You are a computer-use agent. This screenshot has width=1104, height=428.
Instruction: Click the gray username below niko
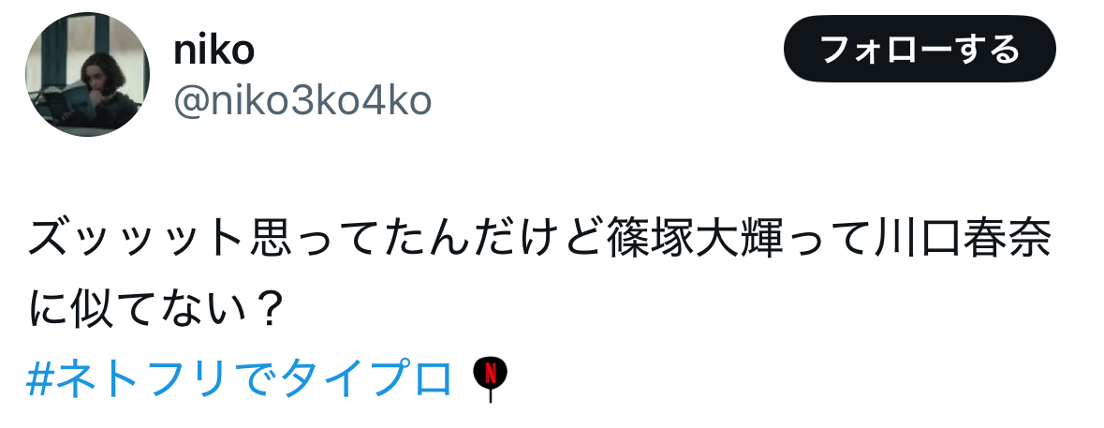coord(302,100)
